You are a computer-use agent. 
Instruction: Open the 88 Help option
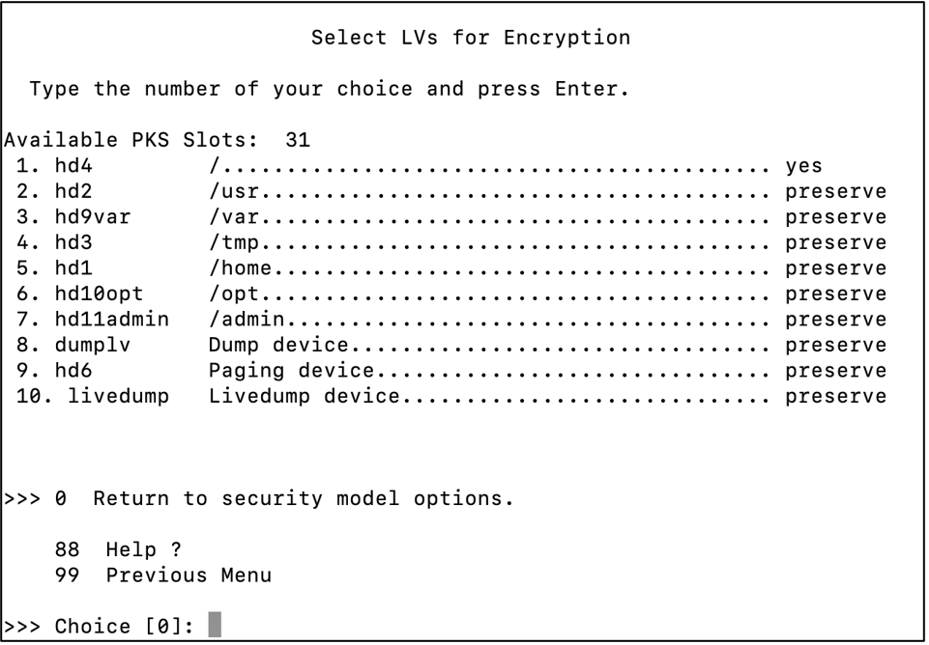[x=118, y=549]
